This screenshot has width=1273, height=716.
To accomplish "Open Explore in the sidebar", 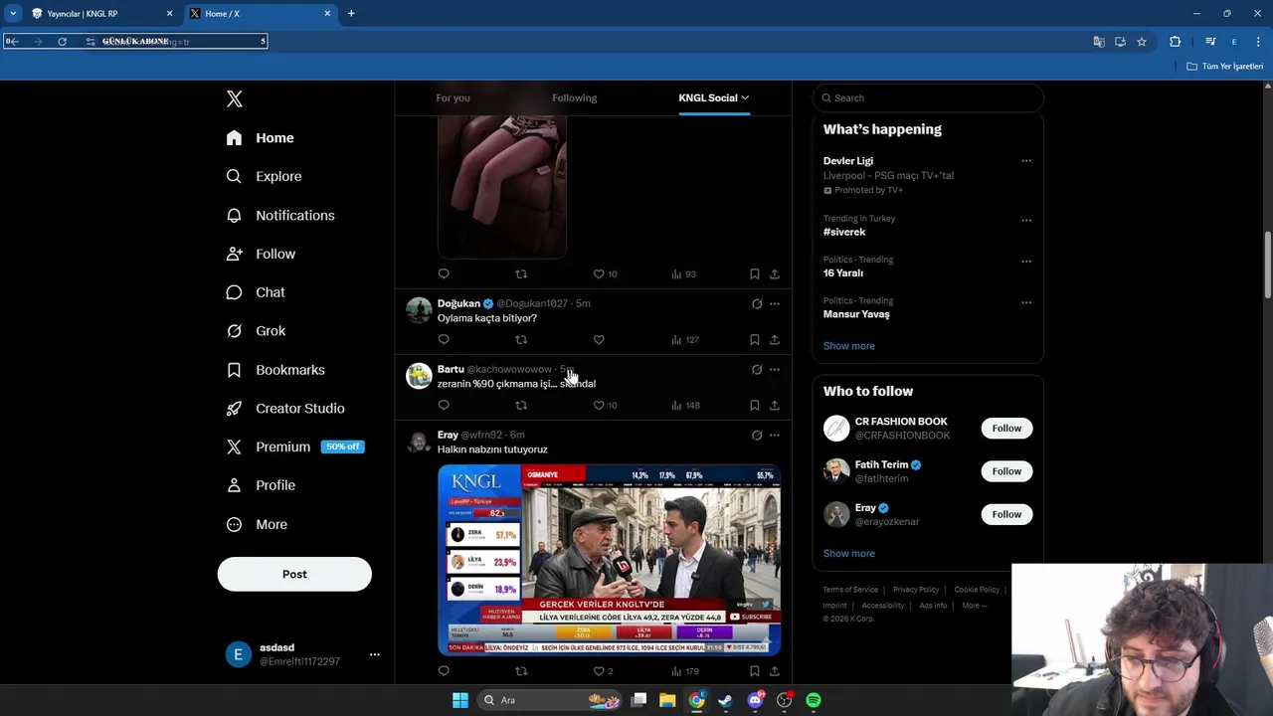I will [x=264, y=176].
